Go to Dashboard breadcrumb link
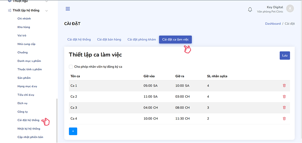Viewport: 302px width, 143px height. click(x=273, y=24)
